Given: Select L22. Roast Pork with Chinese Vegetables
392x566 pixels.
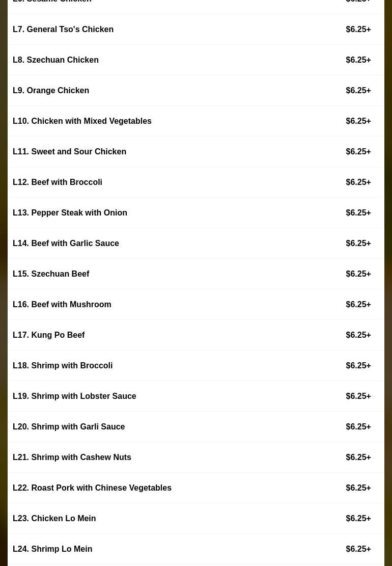Looking at the screenshot, I should click(x=92, y=488).
